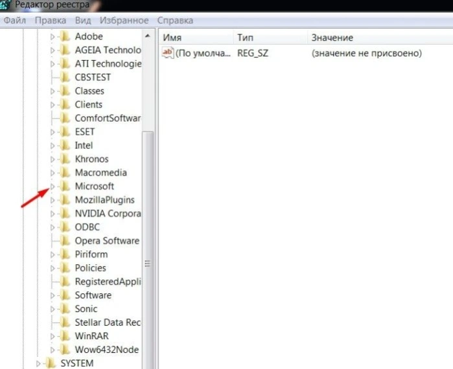Expand the Macromedia key
The image size is (453, 369).
[52, 173]
